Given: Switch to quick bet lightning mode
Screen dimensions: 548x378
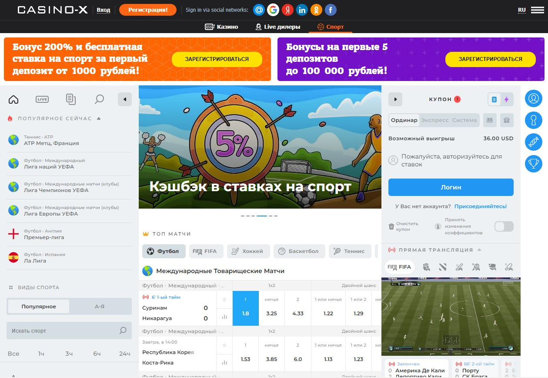Looking at the screenshot, I should coord(507,99).
